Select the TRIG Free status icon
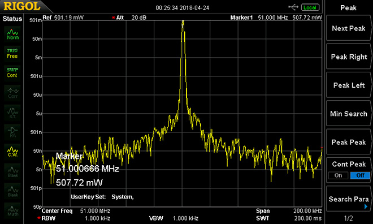 12,53
